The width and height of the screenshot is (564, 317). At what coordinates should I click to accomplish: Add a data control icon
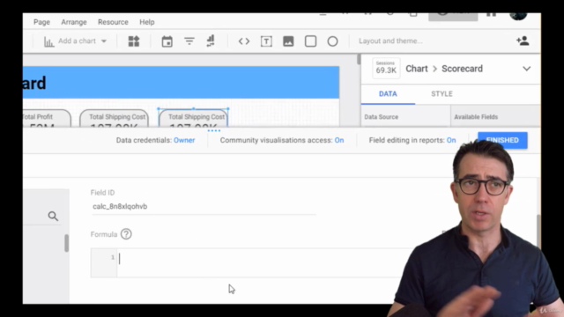tap(211, 41)
